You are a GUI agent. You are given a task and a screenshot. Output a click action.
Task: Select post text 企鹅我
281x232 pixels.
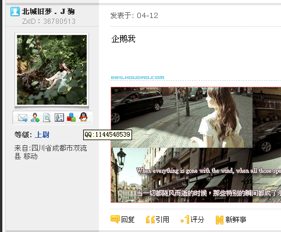pos(123,39)
